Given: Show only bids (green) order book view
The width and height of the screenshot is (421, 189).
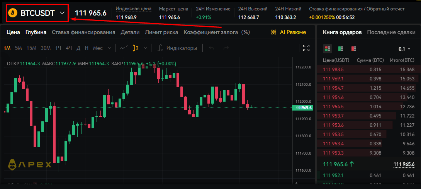Looking at the screenshot, I should click(340, 49).
